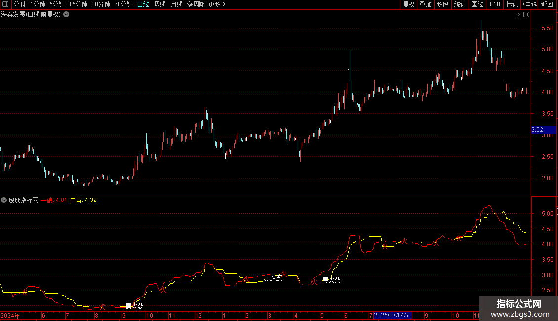
Task: Open the F10 company info
Action: coord(495,4)
